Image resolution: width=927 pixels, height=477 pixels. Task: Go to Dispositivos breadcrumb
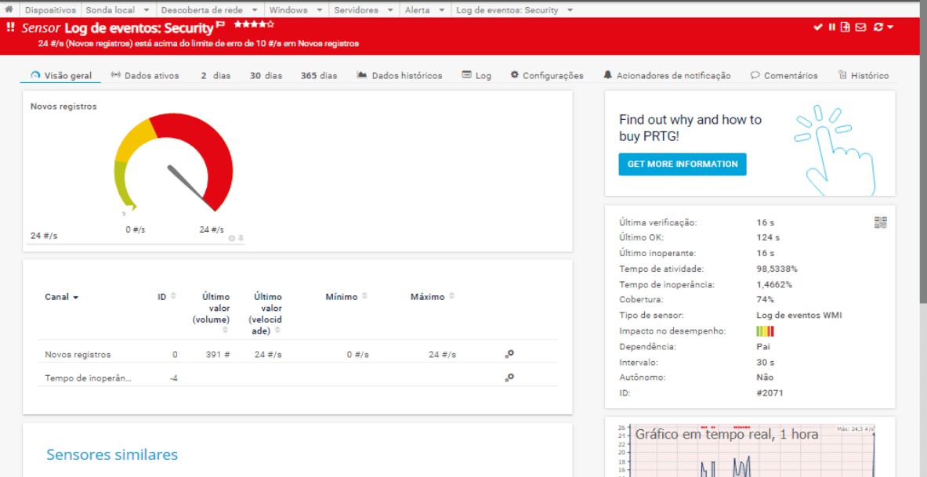[50, 10]
